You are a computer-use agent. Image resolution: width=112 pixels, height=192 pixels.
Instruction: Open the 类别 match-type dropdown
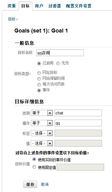[42, 113]
